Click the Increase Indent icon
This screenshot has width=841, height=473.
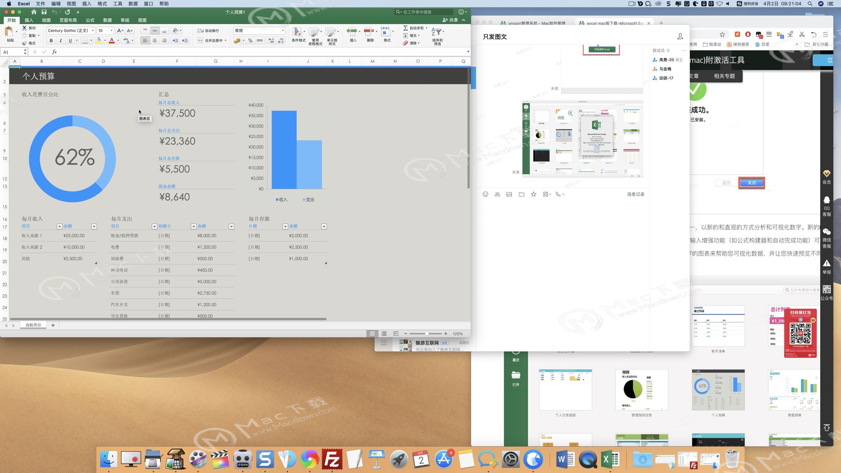(x=185, y=40)
